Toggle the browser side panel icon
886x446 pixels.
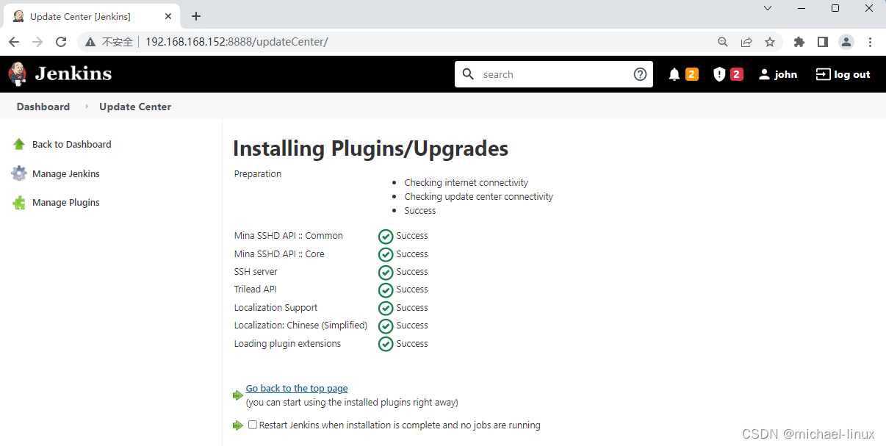823,42
